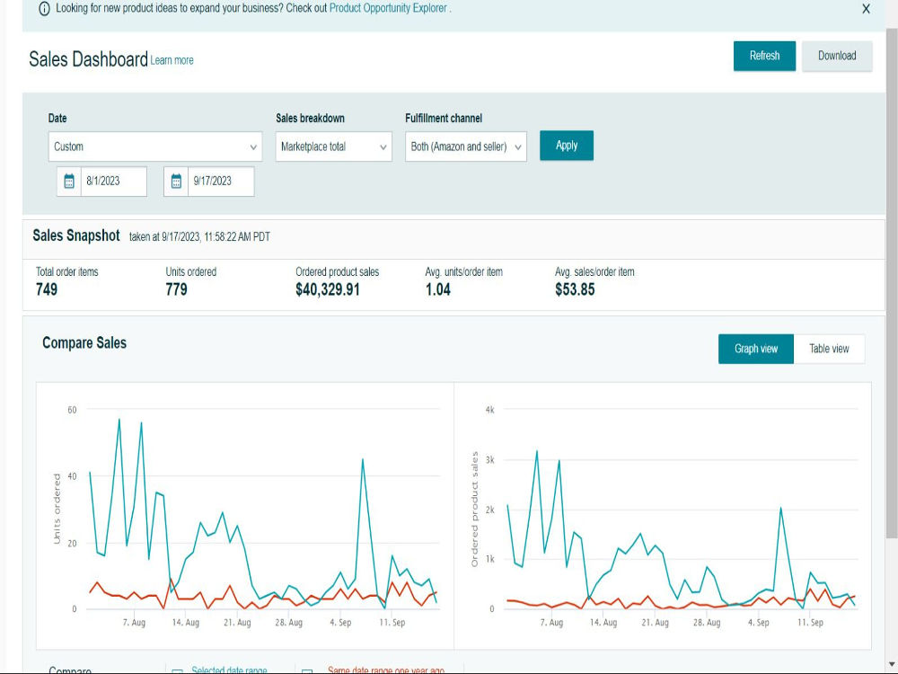The image size is (898, 674).
Task: Open the Product Opportunity Explorer link
Action: [388, 8]
